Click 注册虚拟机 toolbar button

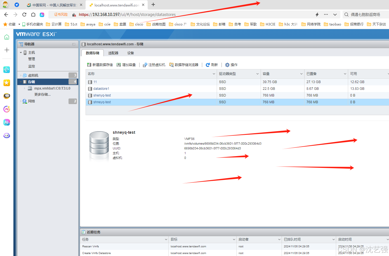coord(154,65)
